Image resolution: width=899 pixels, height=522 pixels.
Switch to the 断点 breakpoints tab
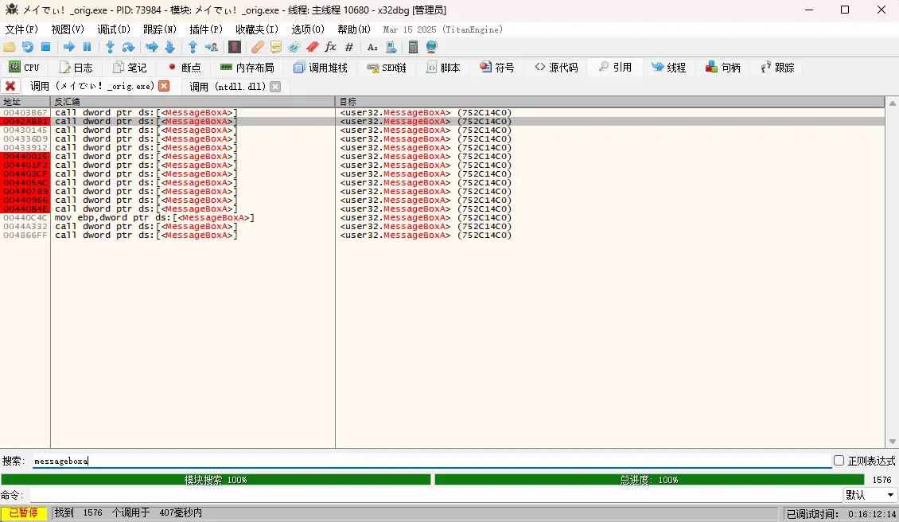[x=184, y=68]
